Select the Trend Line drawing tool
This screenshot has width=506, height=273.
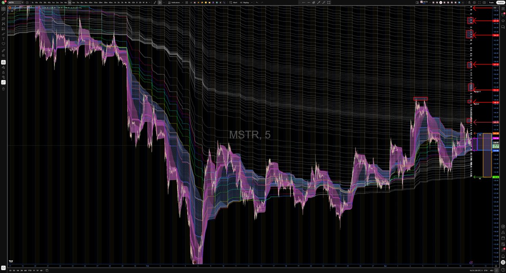click(x=3, y=14)
